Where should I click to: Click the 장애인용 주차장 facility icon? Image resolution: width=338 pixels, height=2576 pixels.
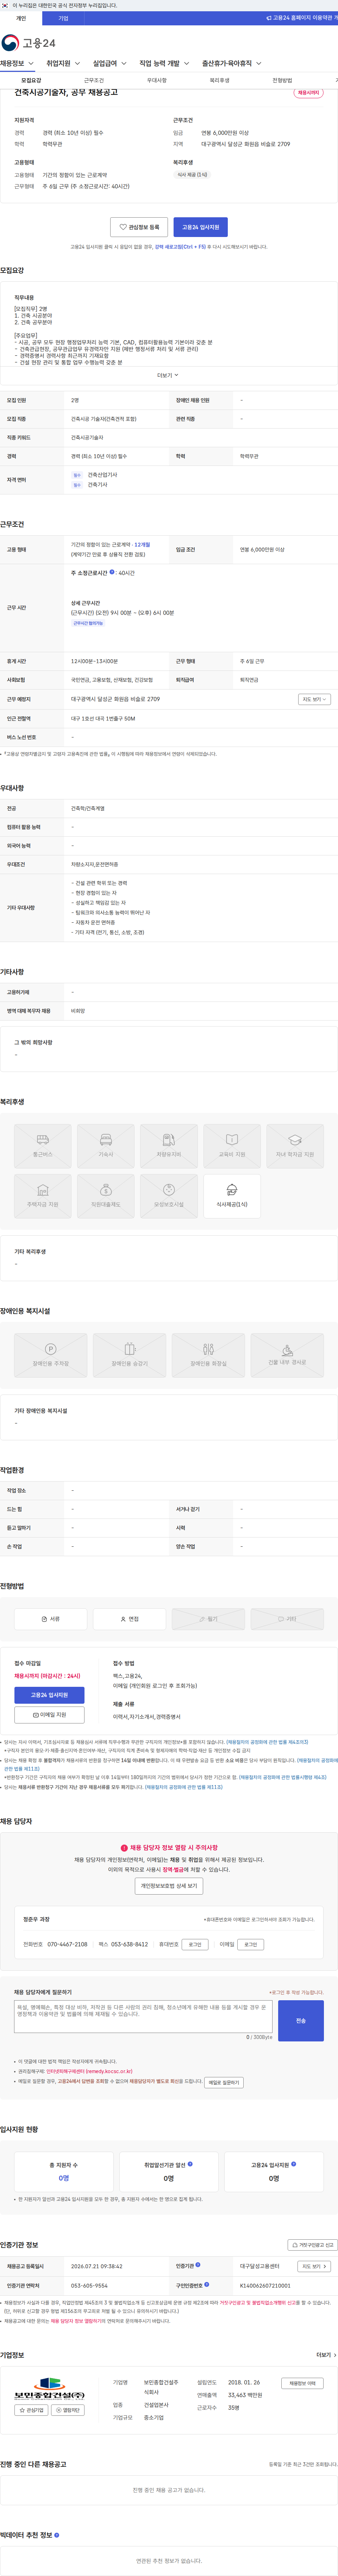pos(51,1355)
